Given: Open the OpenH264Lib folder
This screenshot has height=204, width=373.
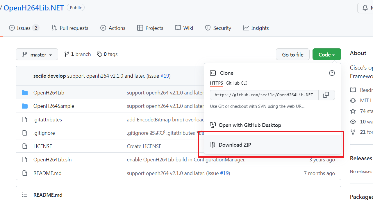Looking at the screenshot, I should (49, 93).
